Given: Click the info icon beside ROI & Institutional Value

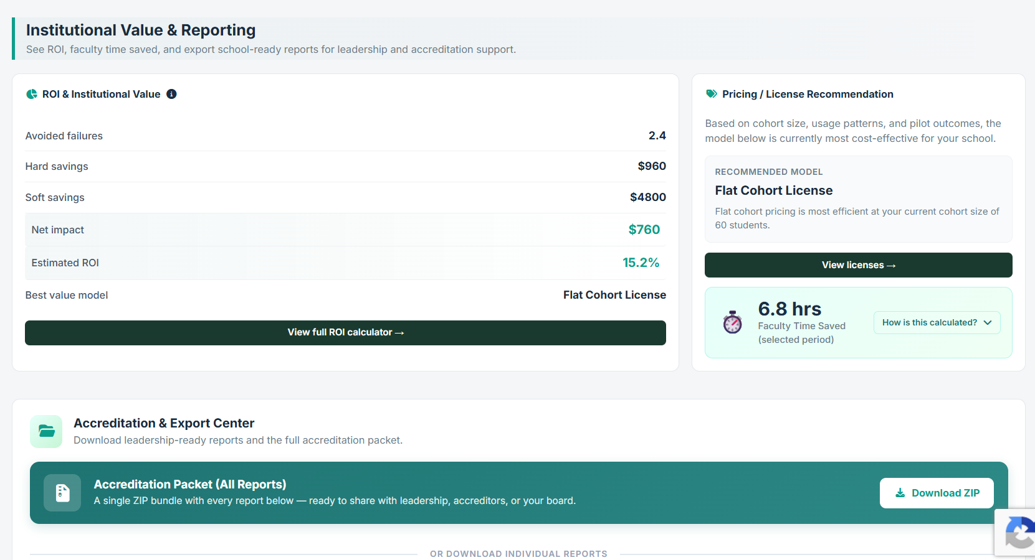Looking at the screenshot, I should (x=171, y=94).
